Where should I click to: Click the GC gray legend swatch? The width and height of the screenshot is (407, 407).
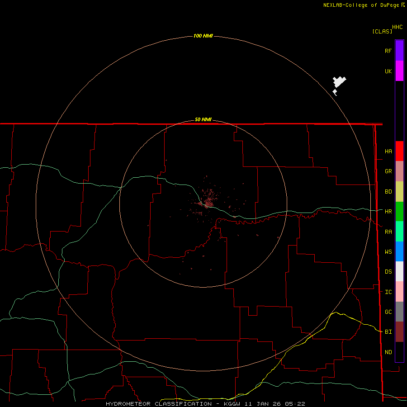tap(399, 312)
